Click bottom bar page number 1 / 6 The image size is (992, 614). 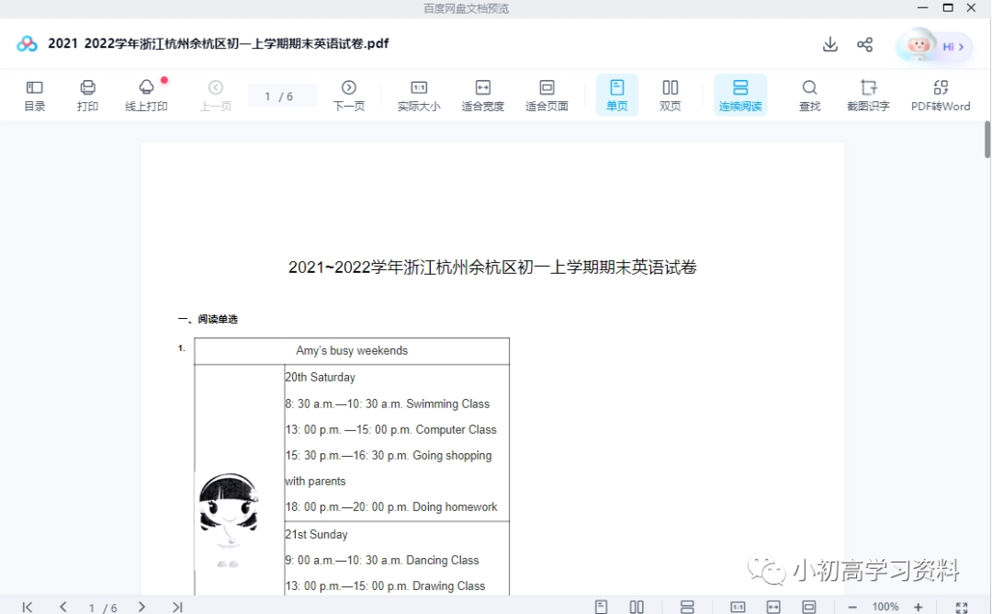coord(103,608)
